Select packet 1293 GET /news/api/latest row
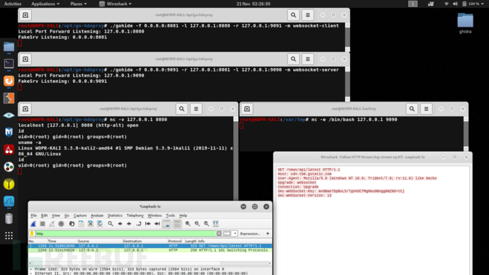Viewport: 489px width, 275px height. (x=150, y=246)
